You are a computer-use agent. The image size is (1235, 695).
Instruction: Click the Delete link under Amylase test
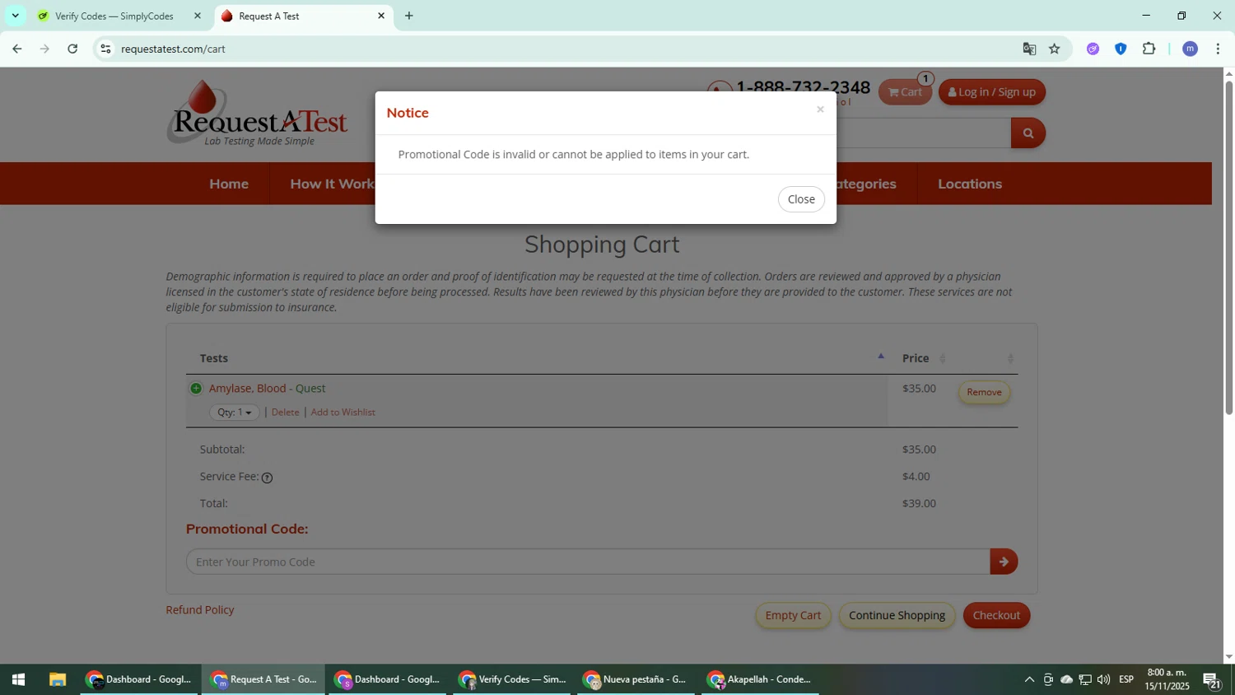pyautogui.click(x=286, y=413)
